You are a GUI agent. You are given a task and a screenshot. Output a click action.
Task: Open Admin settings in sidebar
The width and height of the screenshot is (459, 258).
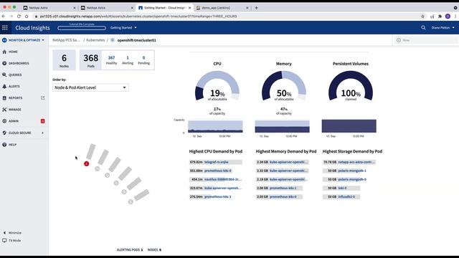click(x=13, y=121)
